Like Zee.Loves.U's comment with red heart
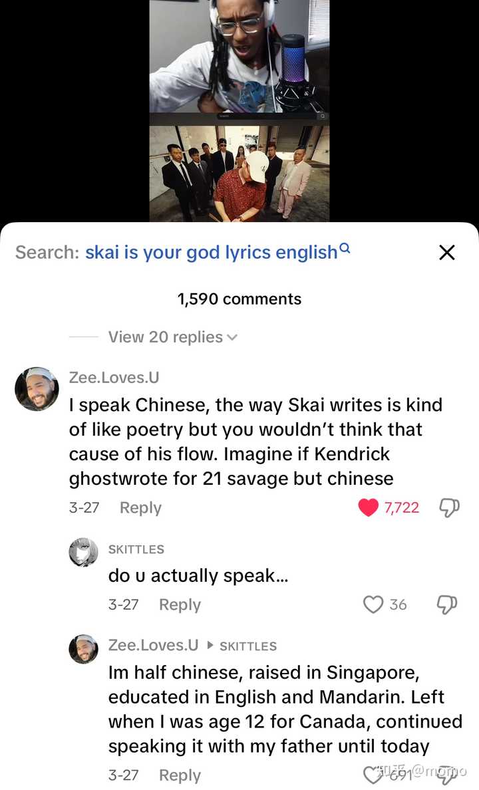Image resolution: width=479 pixels, height=790 pixels. tap(368, 507)
